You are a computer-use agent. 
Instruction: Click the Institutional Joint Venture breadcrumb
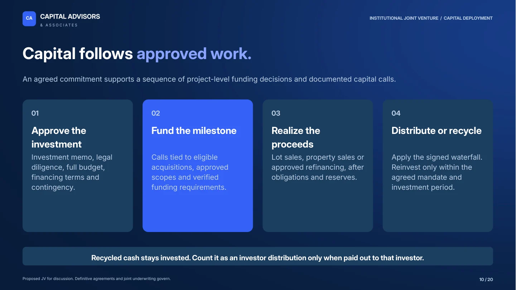[404, 18]
